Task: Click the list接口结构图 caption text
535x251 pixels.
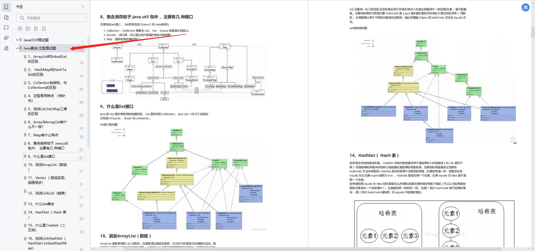Action: pos(109,125)
